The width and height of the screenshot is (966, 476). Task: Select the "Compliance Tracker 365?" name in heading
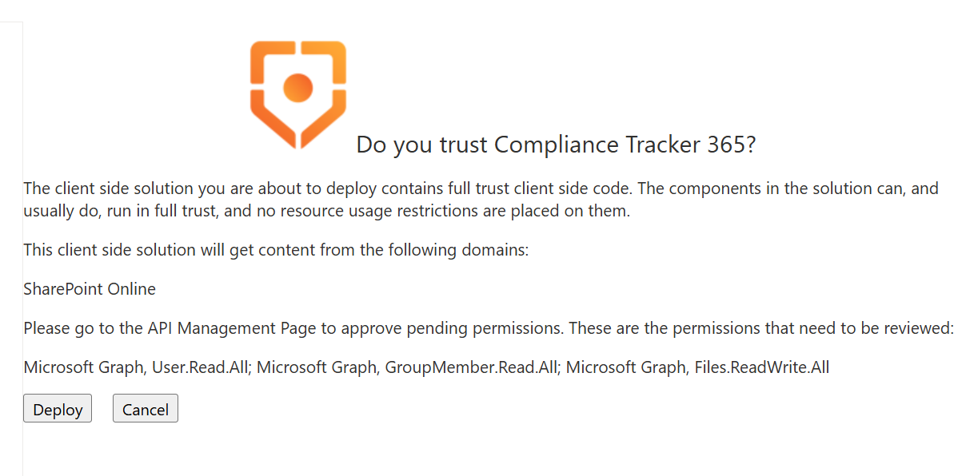click(x=625, y=145)
